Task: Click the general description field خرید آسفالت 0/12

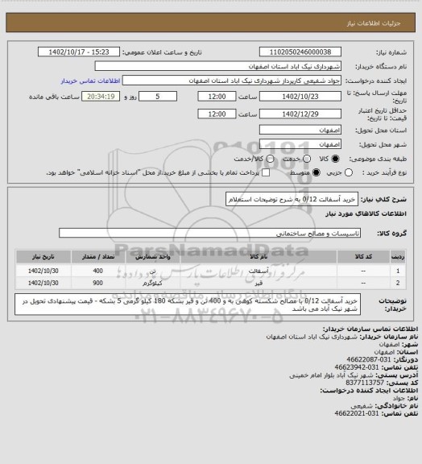Action: (292, 199)
